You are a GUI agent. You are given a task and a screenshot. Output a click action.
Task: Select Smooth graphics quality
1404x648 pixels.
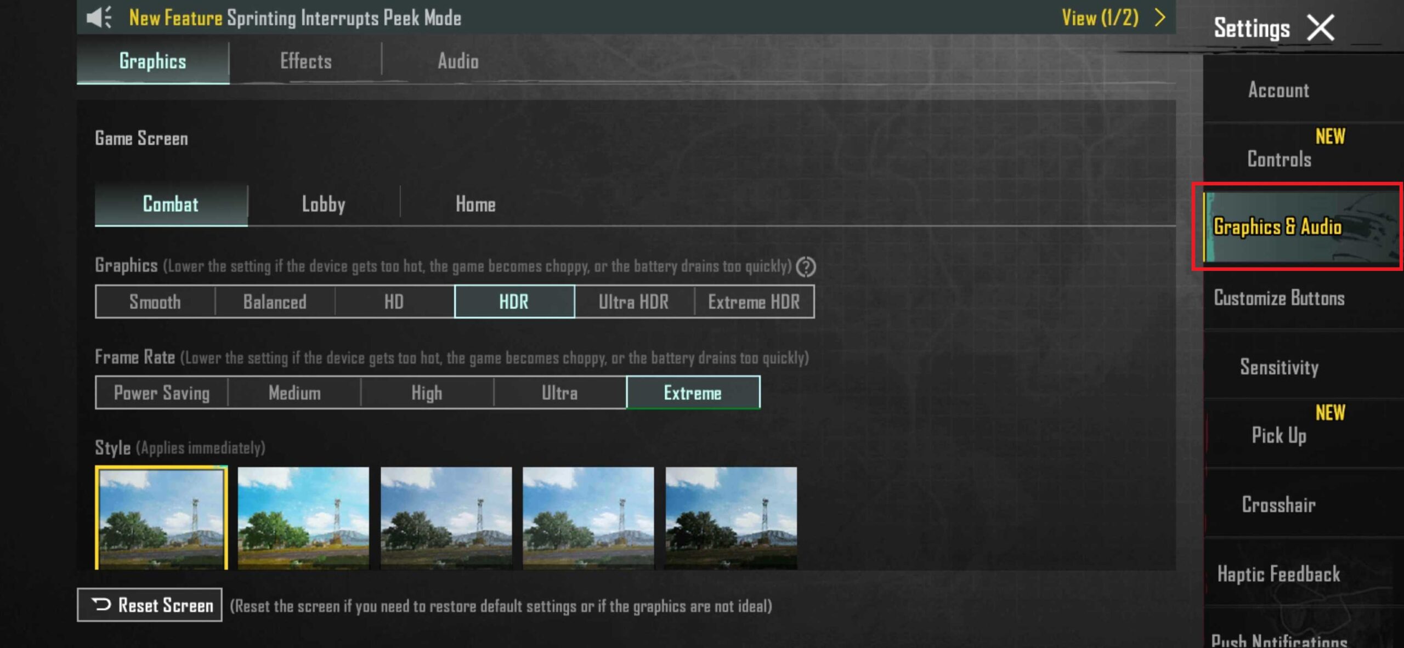(x=155, y=302)
